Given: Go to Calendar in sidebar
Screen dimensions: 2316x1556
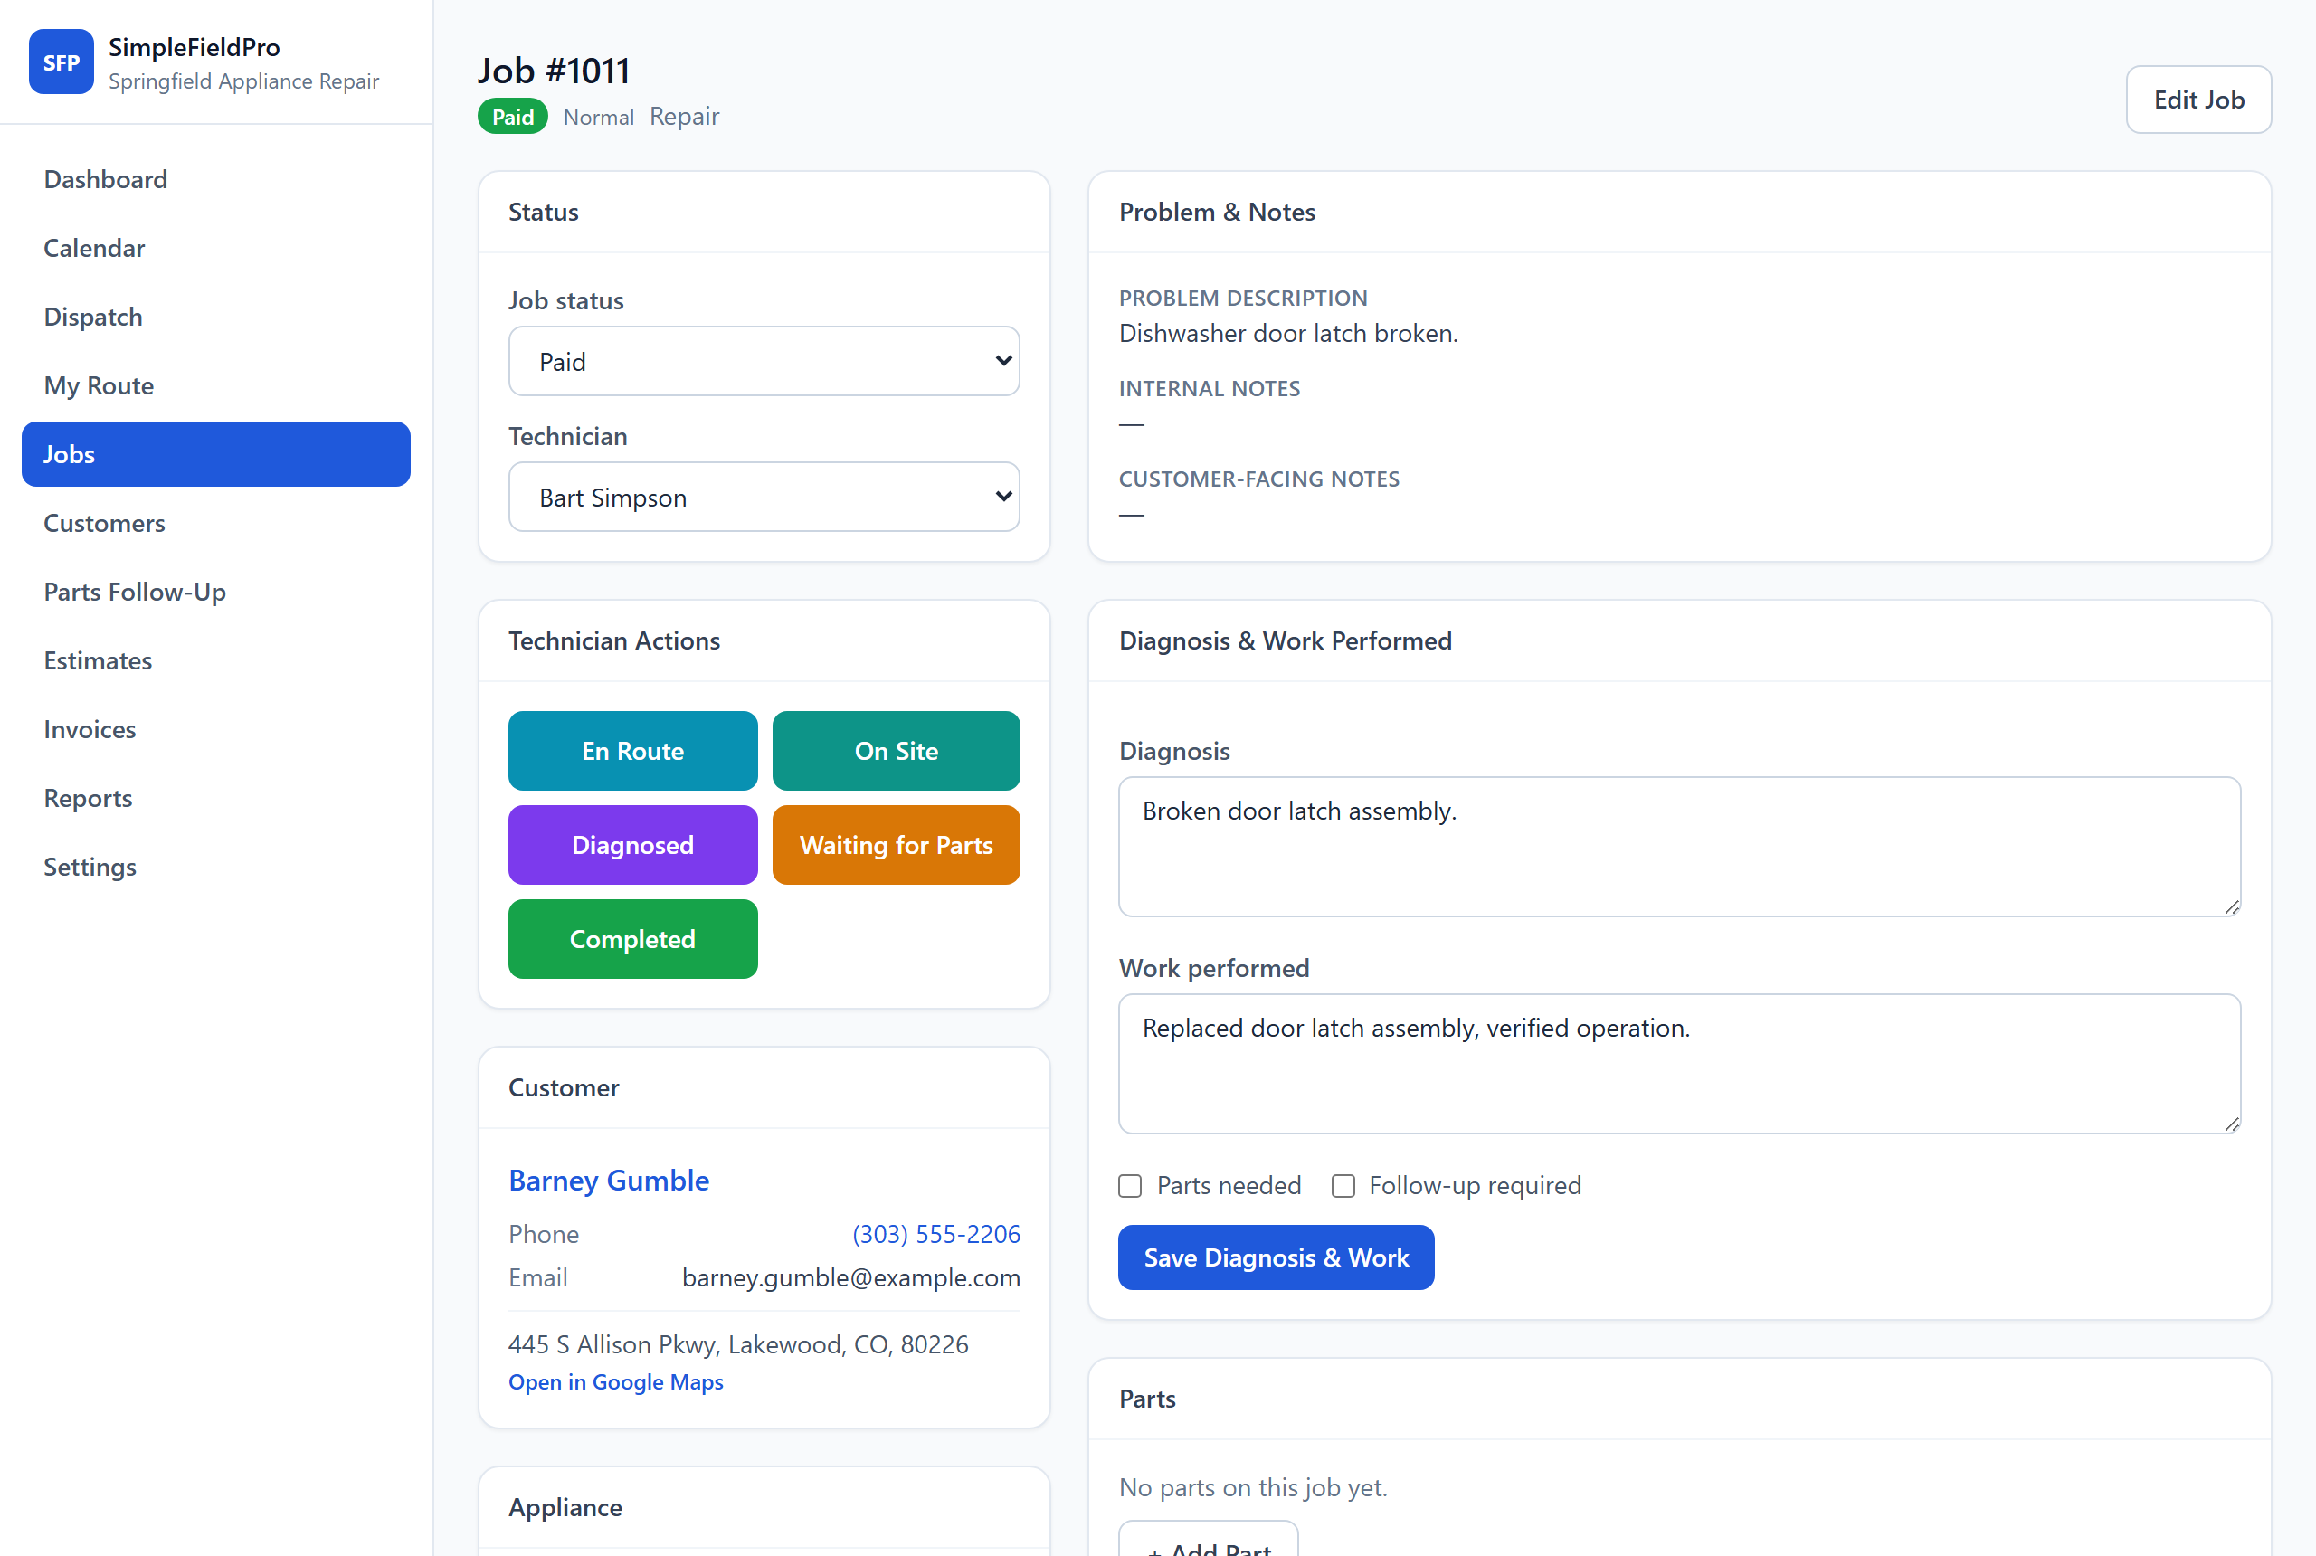Looking at the screenshot, I should click(x=215, y=248).
